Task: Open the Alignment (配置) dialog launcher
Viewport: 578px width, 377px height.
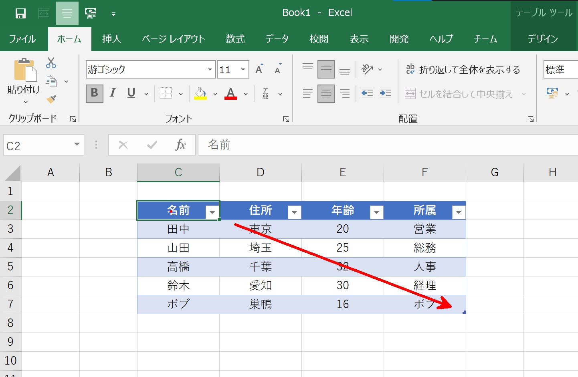Action: point(531,119)
